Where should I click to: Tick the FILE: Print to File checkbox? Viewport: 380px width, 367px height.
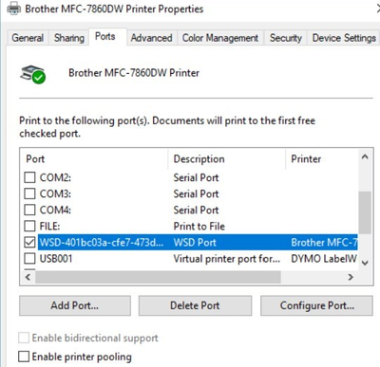click(29, 226)
